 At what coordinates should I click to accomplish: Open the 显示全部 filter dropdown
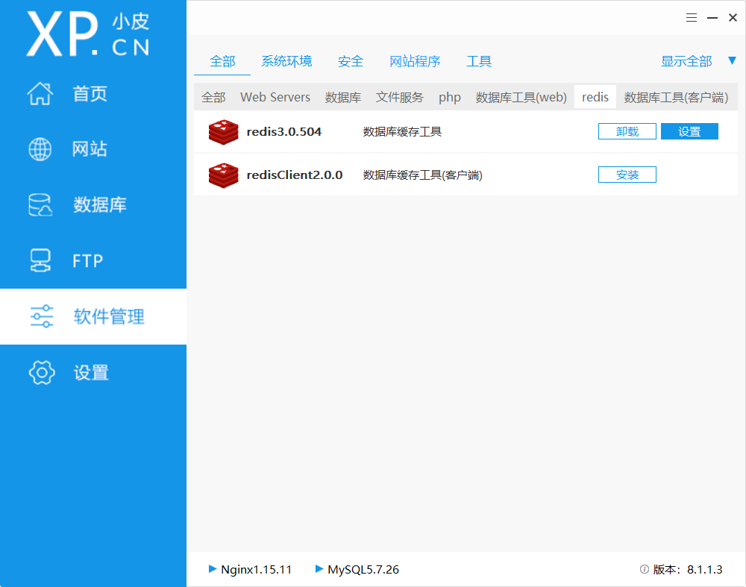coord(686,61)
